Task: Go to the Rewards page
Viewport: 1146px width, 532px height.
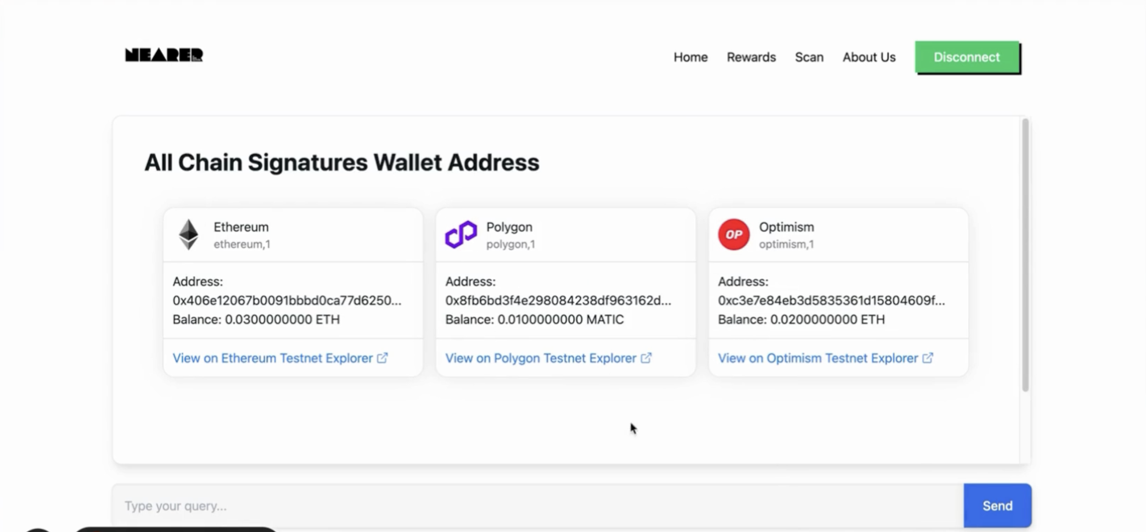Action: tap(751, 57)
